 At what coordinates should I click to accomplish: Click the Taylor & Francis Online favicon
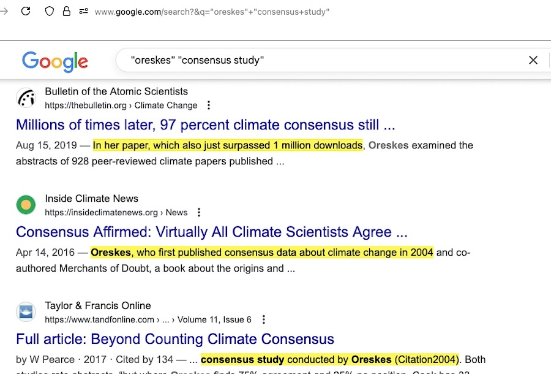[x=26, y=312]
